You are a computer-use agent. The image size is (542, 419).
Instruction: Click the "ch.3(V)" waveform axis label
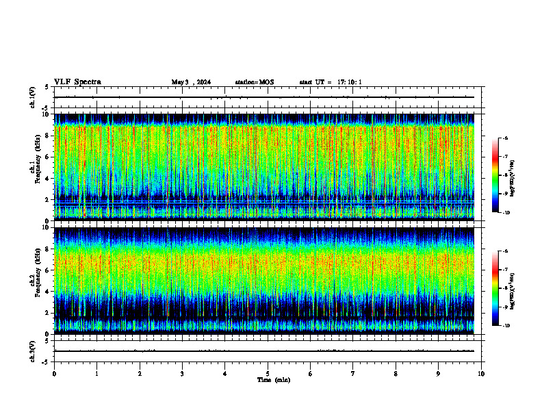pyautogui.click(x=33, y=351)
